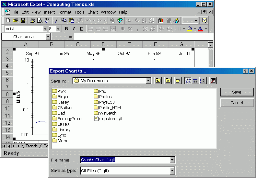Select Properties view in Export dialog

coord(203,81)
